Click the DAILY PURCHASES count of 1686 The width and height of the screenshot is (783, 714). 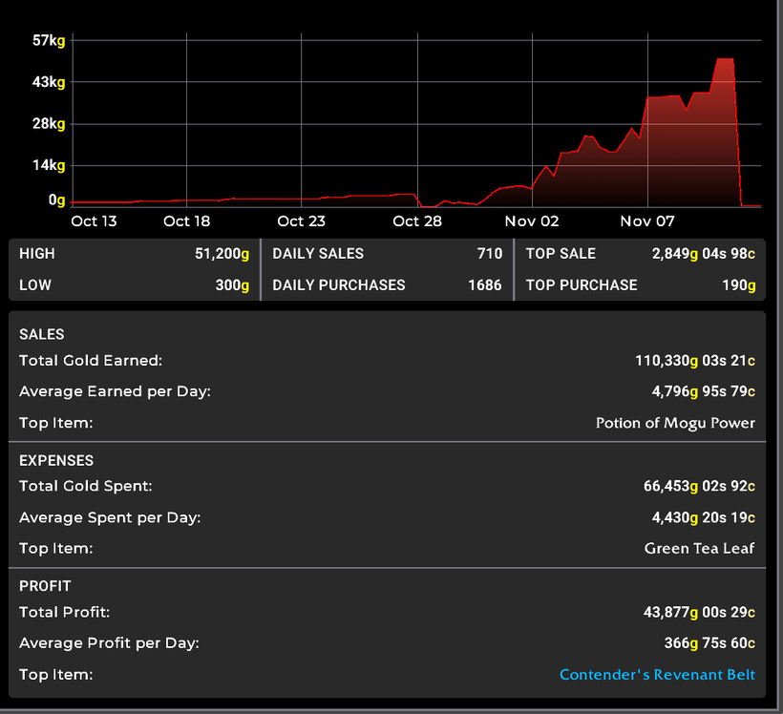click(x=483, y=284)
